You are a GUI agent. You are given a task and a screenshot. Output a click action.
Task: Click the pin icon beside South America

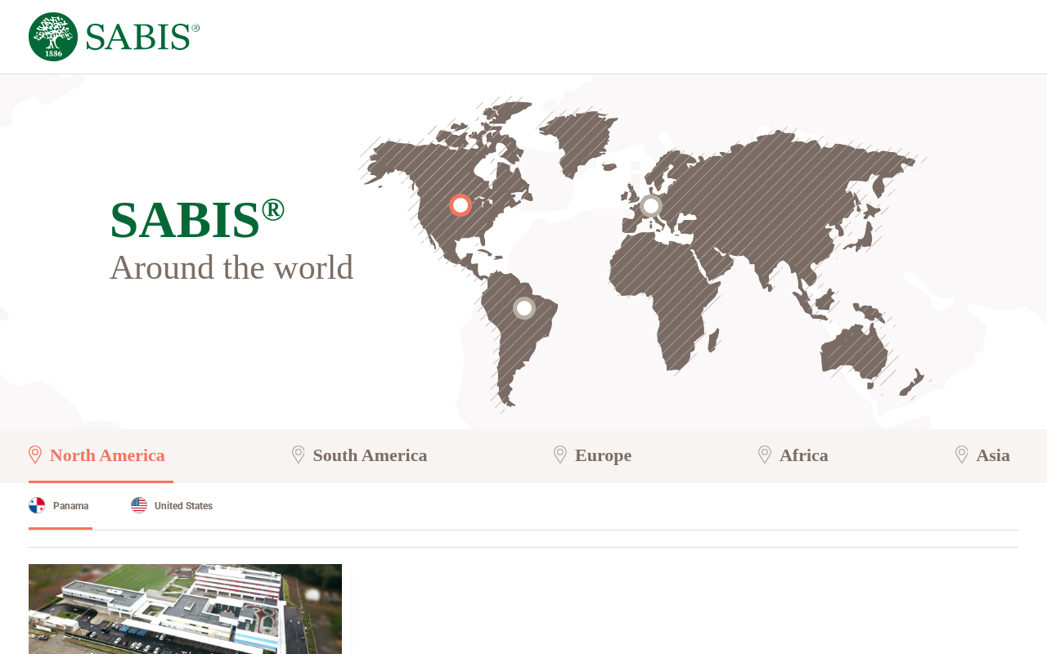tap(299, 455)
